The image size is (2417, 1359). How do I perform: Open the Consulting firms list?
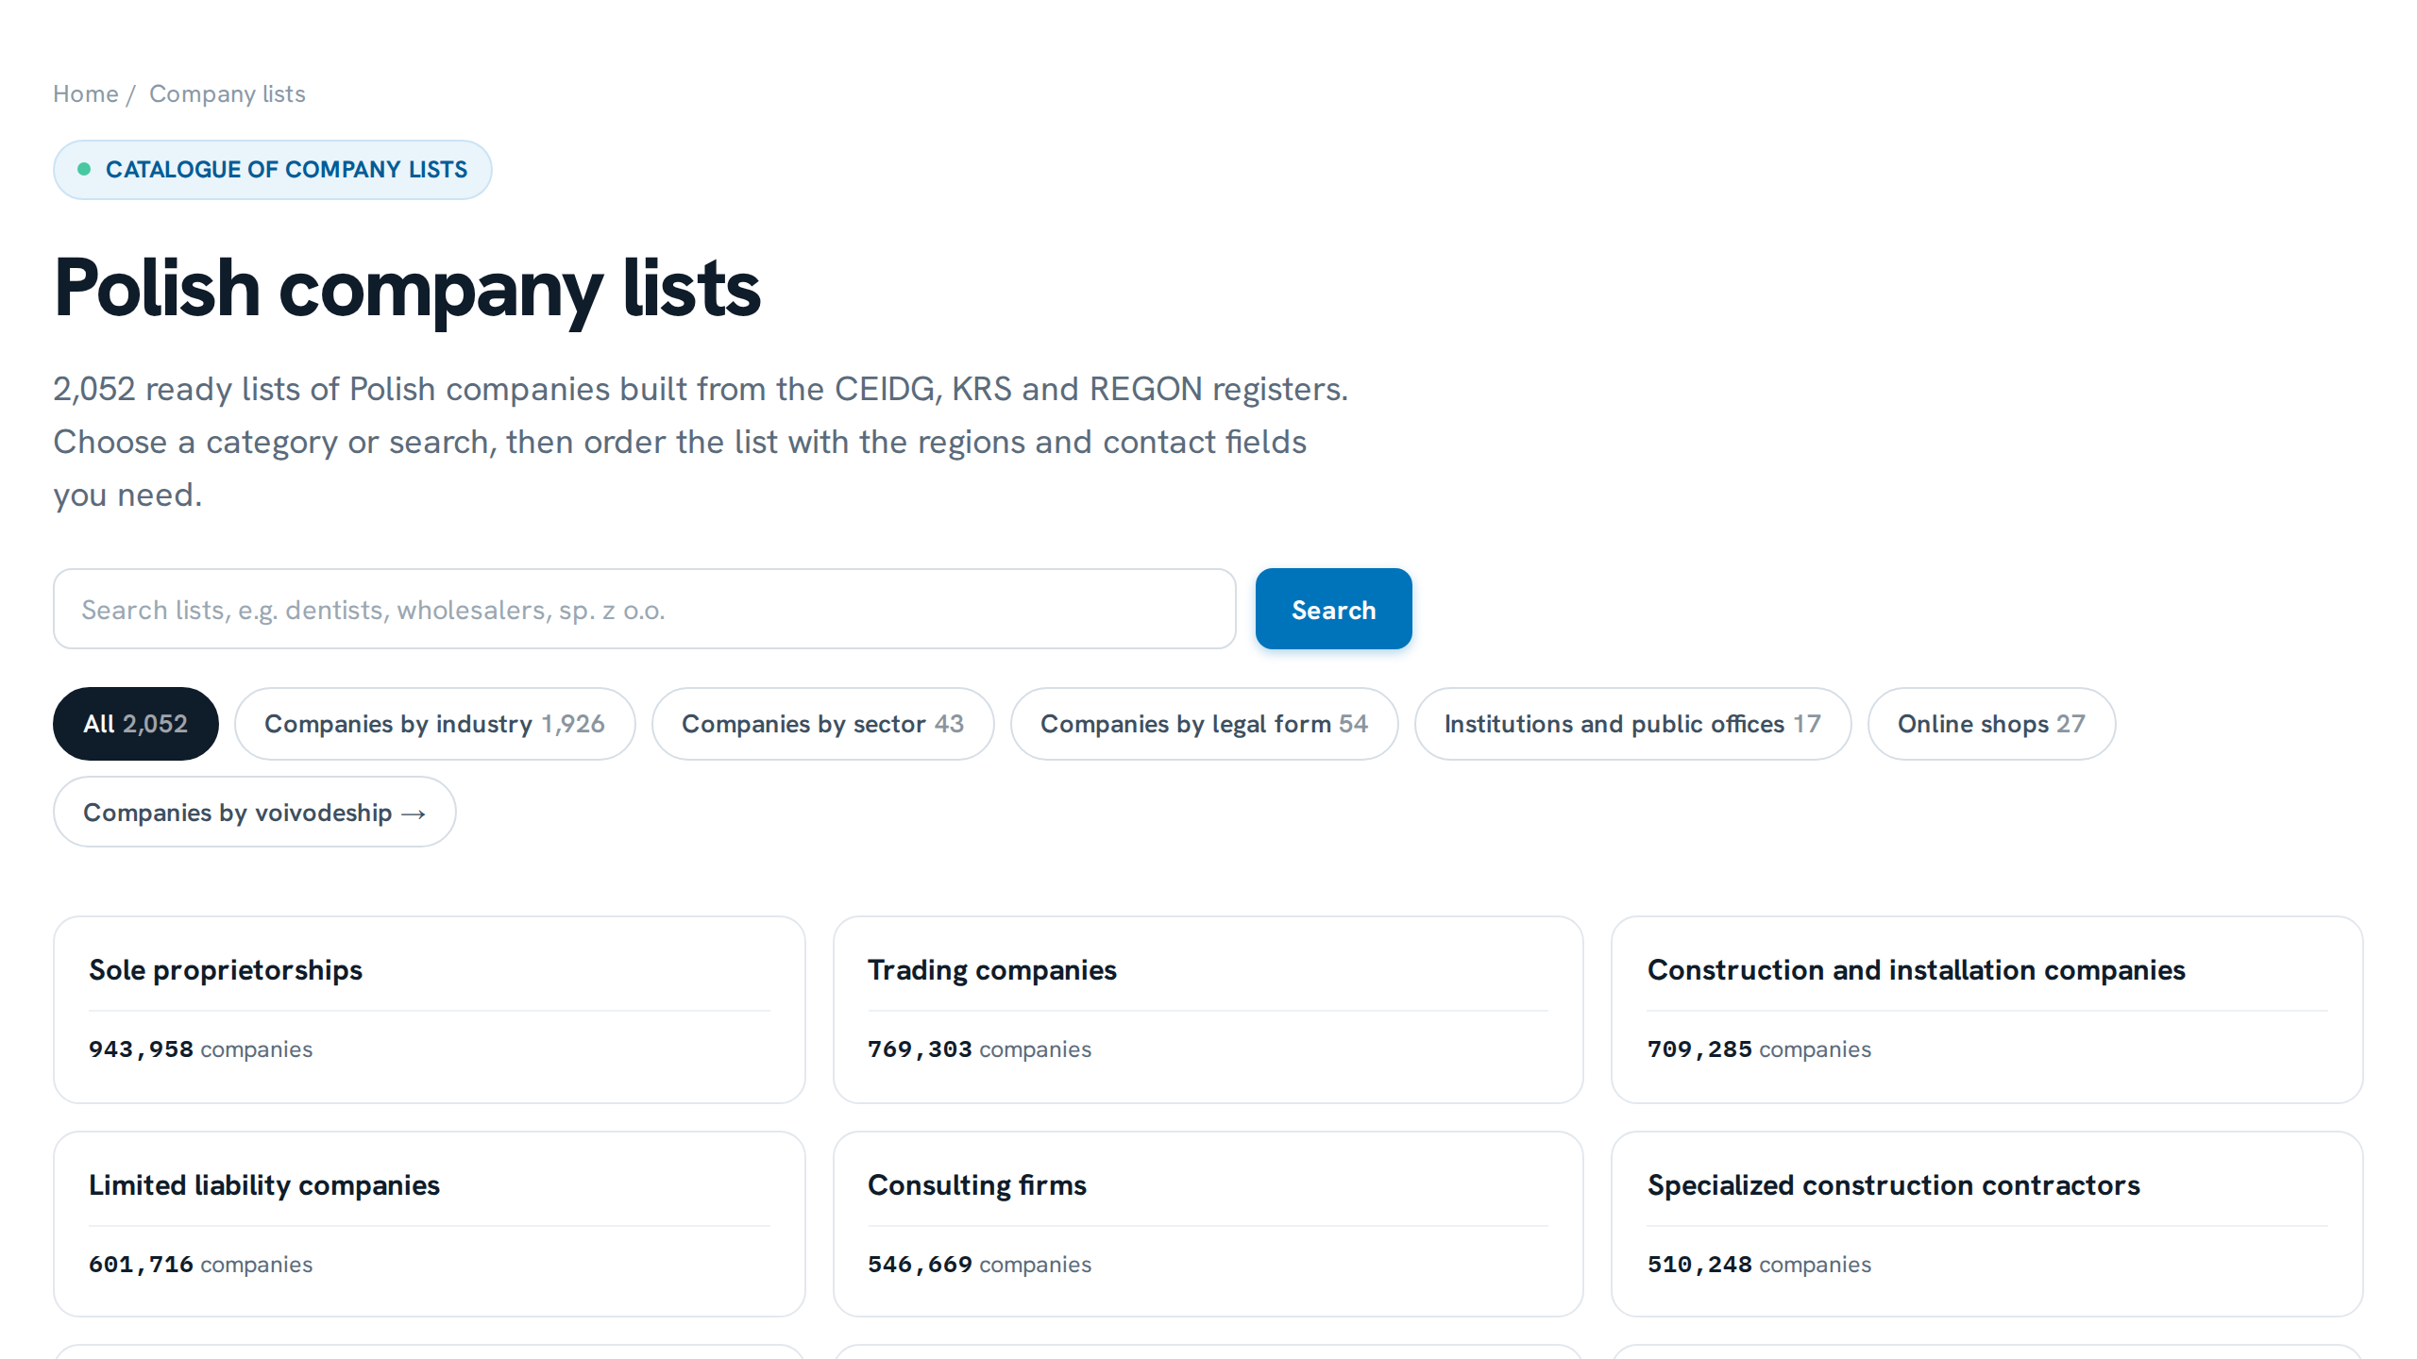(x=1208, y=1224)
